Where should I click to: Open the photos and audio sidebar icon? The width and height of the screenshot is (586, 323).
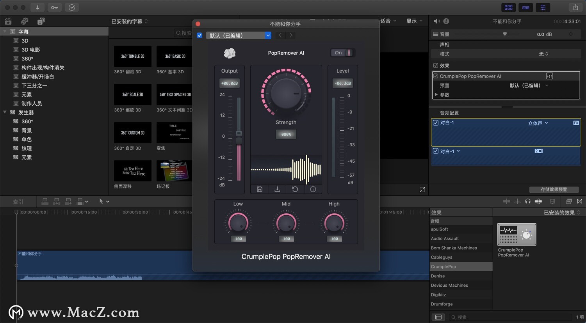click(25, 21)
